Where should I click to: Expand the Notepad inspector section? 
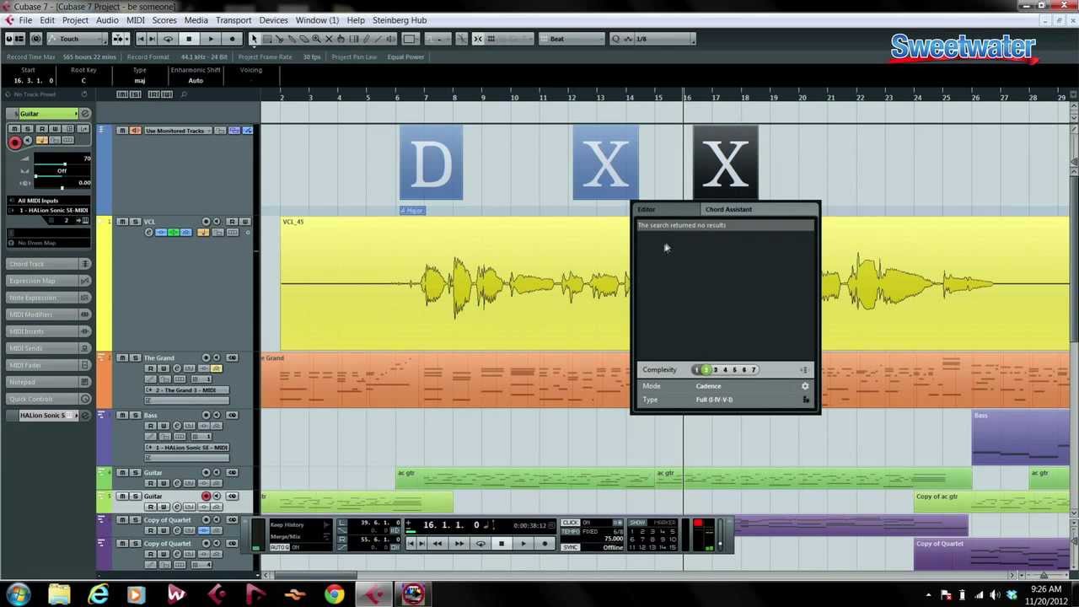pyautogui.click(x=48, y=382)
